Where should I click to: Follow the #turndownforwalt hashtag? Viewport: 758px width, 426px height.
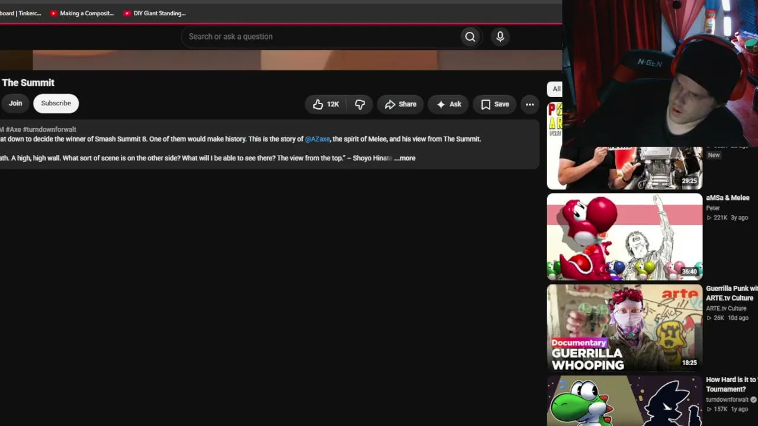(50, 129)
